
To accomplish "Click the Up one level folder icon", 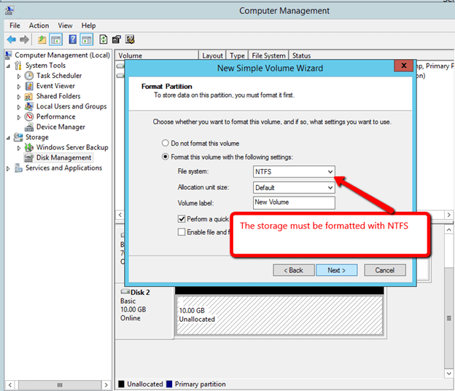I will tap(42, 39).
